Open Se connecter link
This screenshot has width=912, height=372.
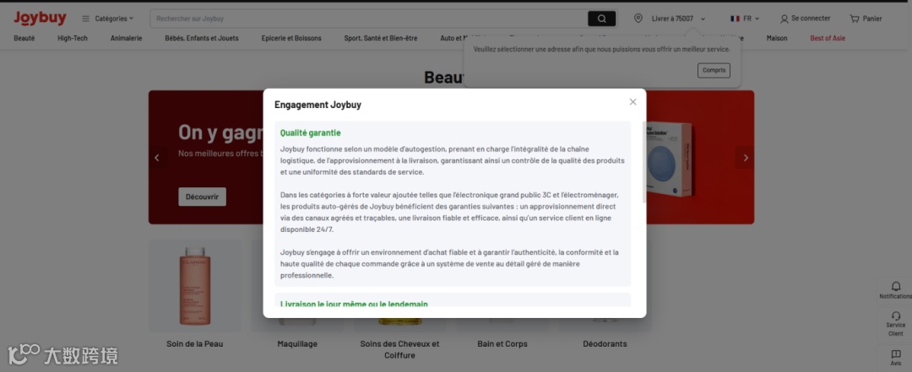coord(811,19)
